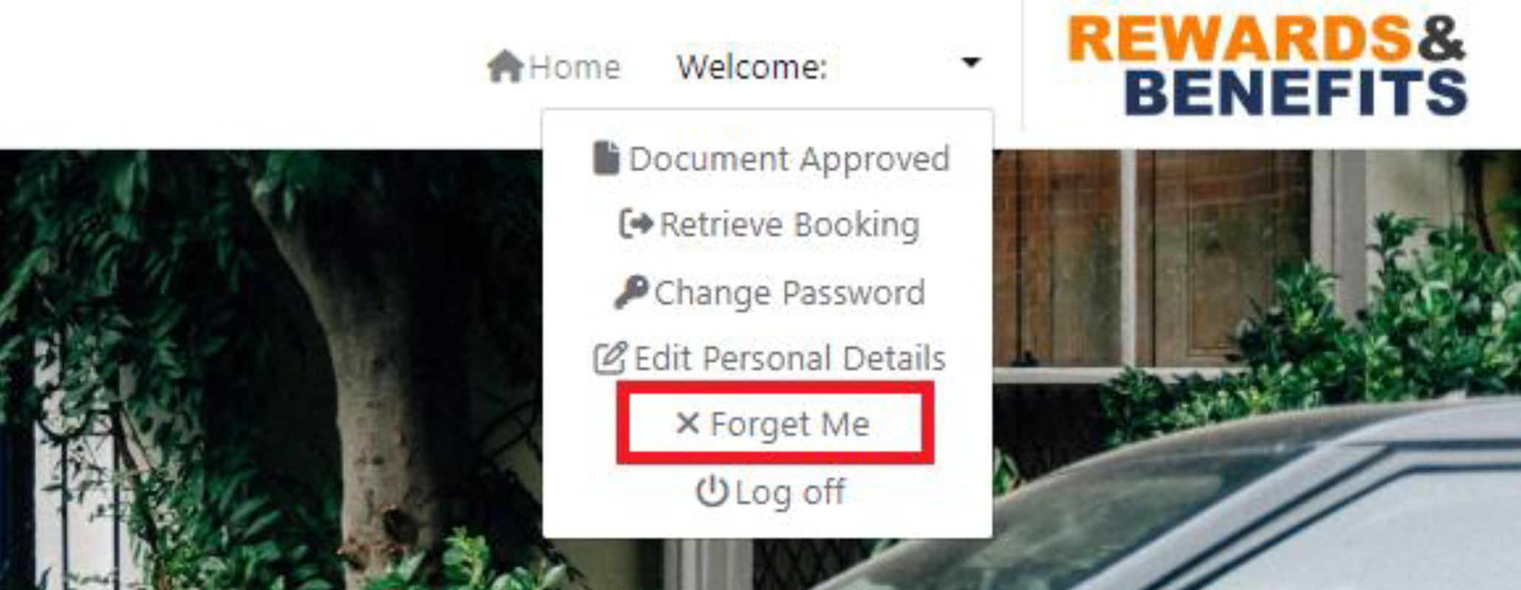This screenshot has height=590, width=1521.
Task: Click the blue BENEFITS word in logo
Action: click(x=1296, y=93)
